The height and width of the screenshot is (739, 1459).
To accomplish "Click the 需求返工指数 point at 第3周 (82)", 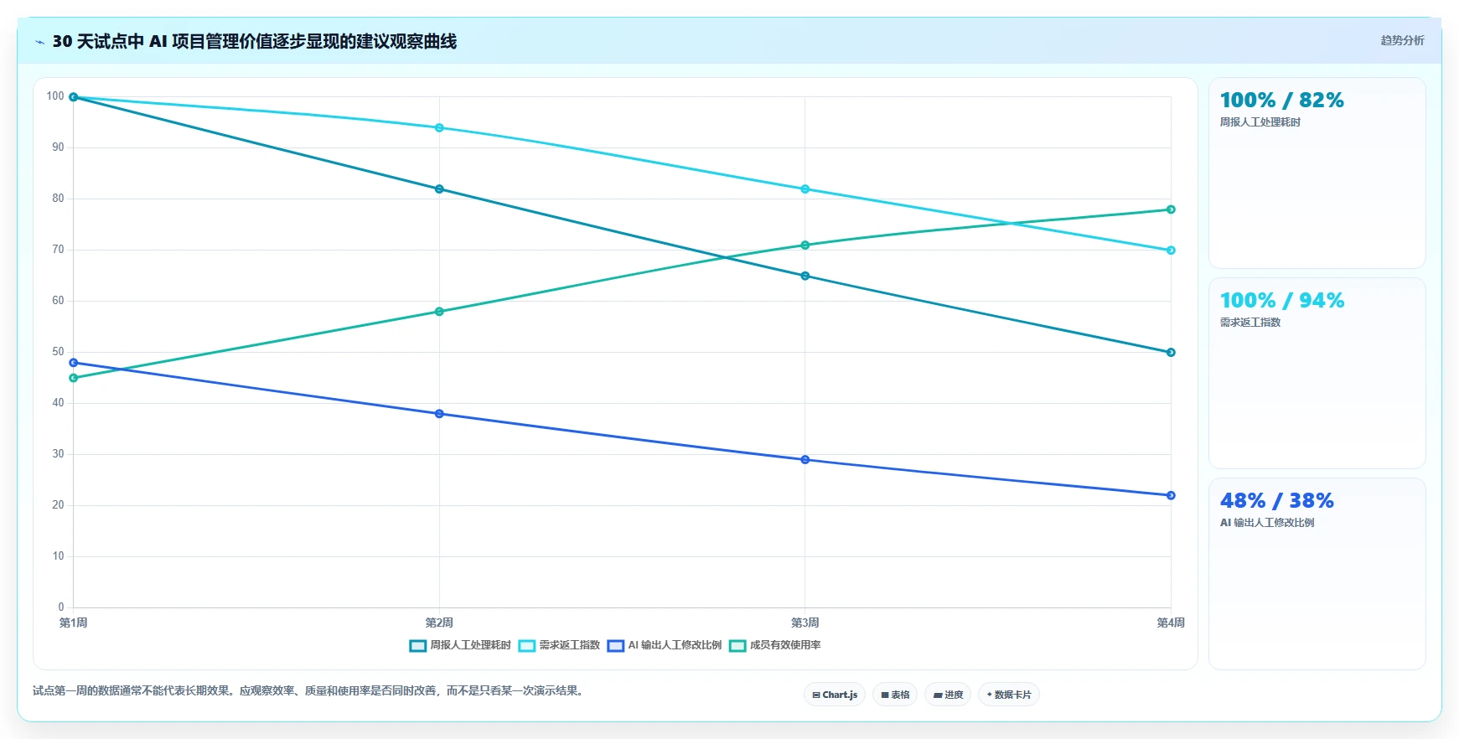I will click(805, 189).
